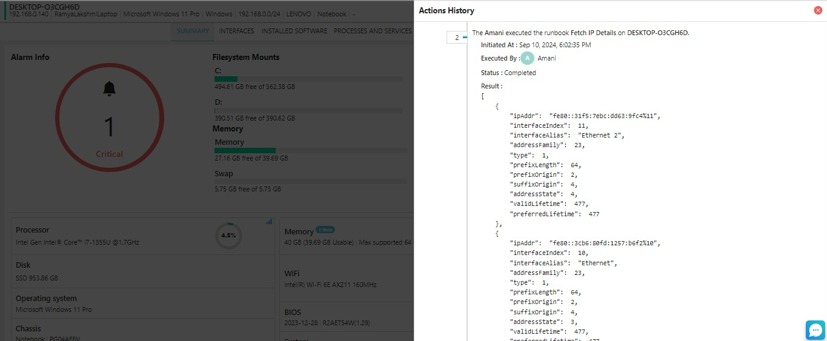The height and width of the screenshot is (341, 827).
Task: Click the alarm bell icon
Action: (109, 89)
